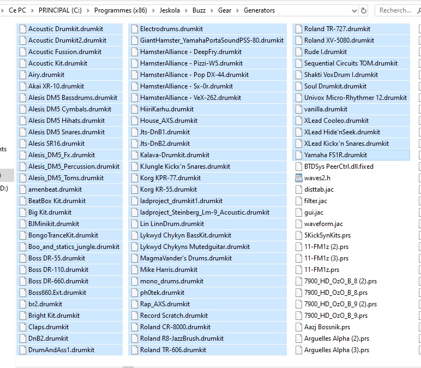Click the Gear breadcrumb
This screenshot has width=421, height=368.
pos(225,10)
